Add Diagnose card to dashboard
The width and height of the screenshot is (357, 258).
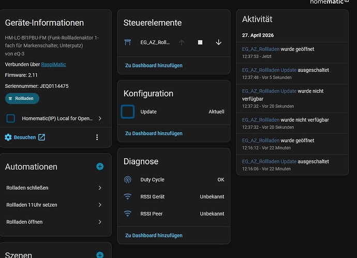154,235
